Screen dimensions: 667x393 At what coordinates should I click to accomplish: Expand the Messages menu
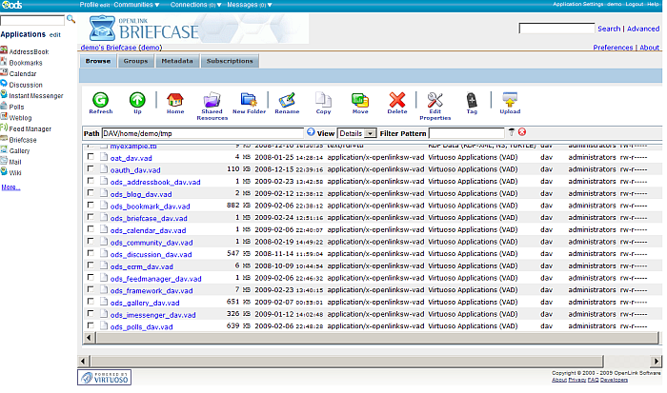point(260,5)
